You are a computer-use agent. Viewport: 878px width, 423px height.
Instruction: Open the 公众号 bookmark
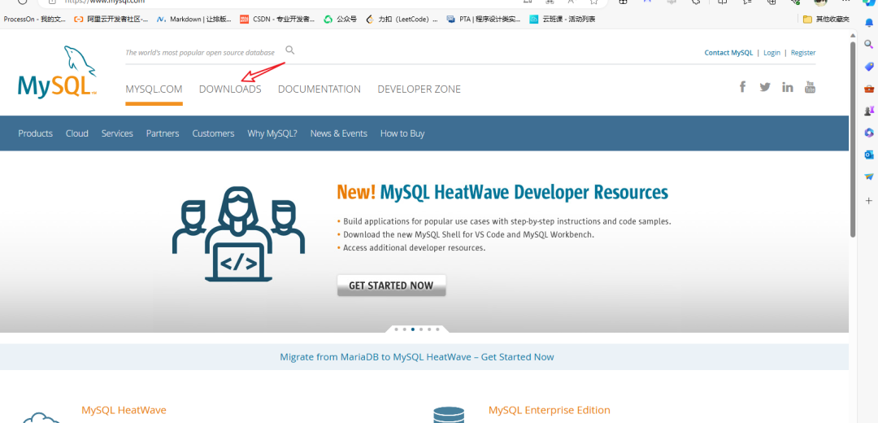tap(340, 19)
